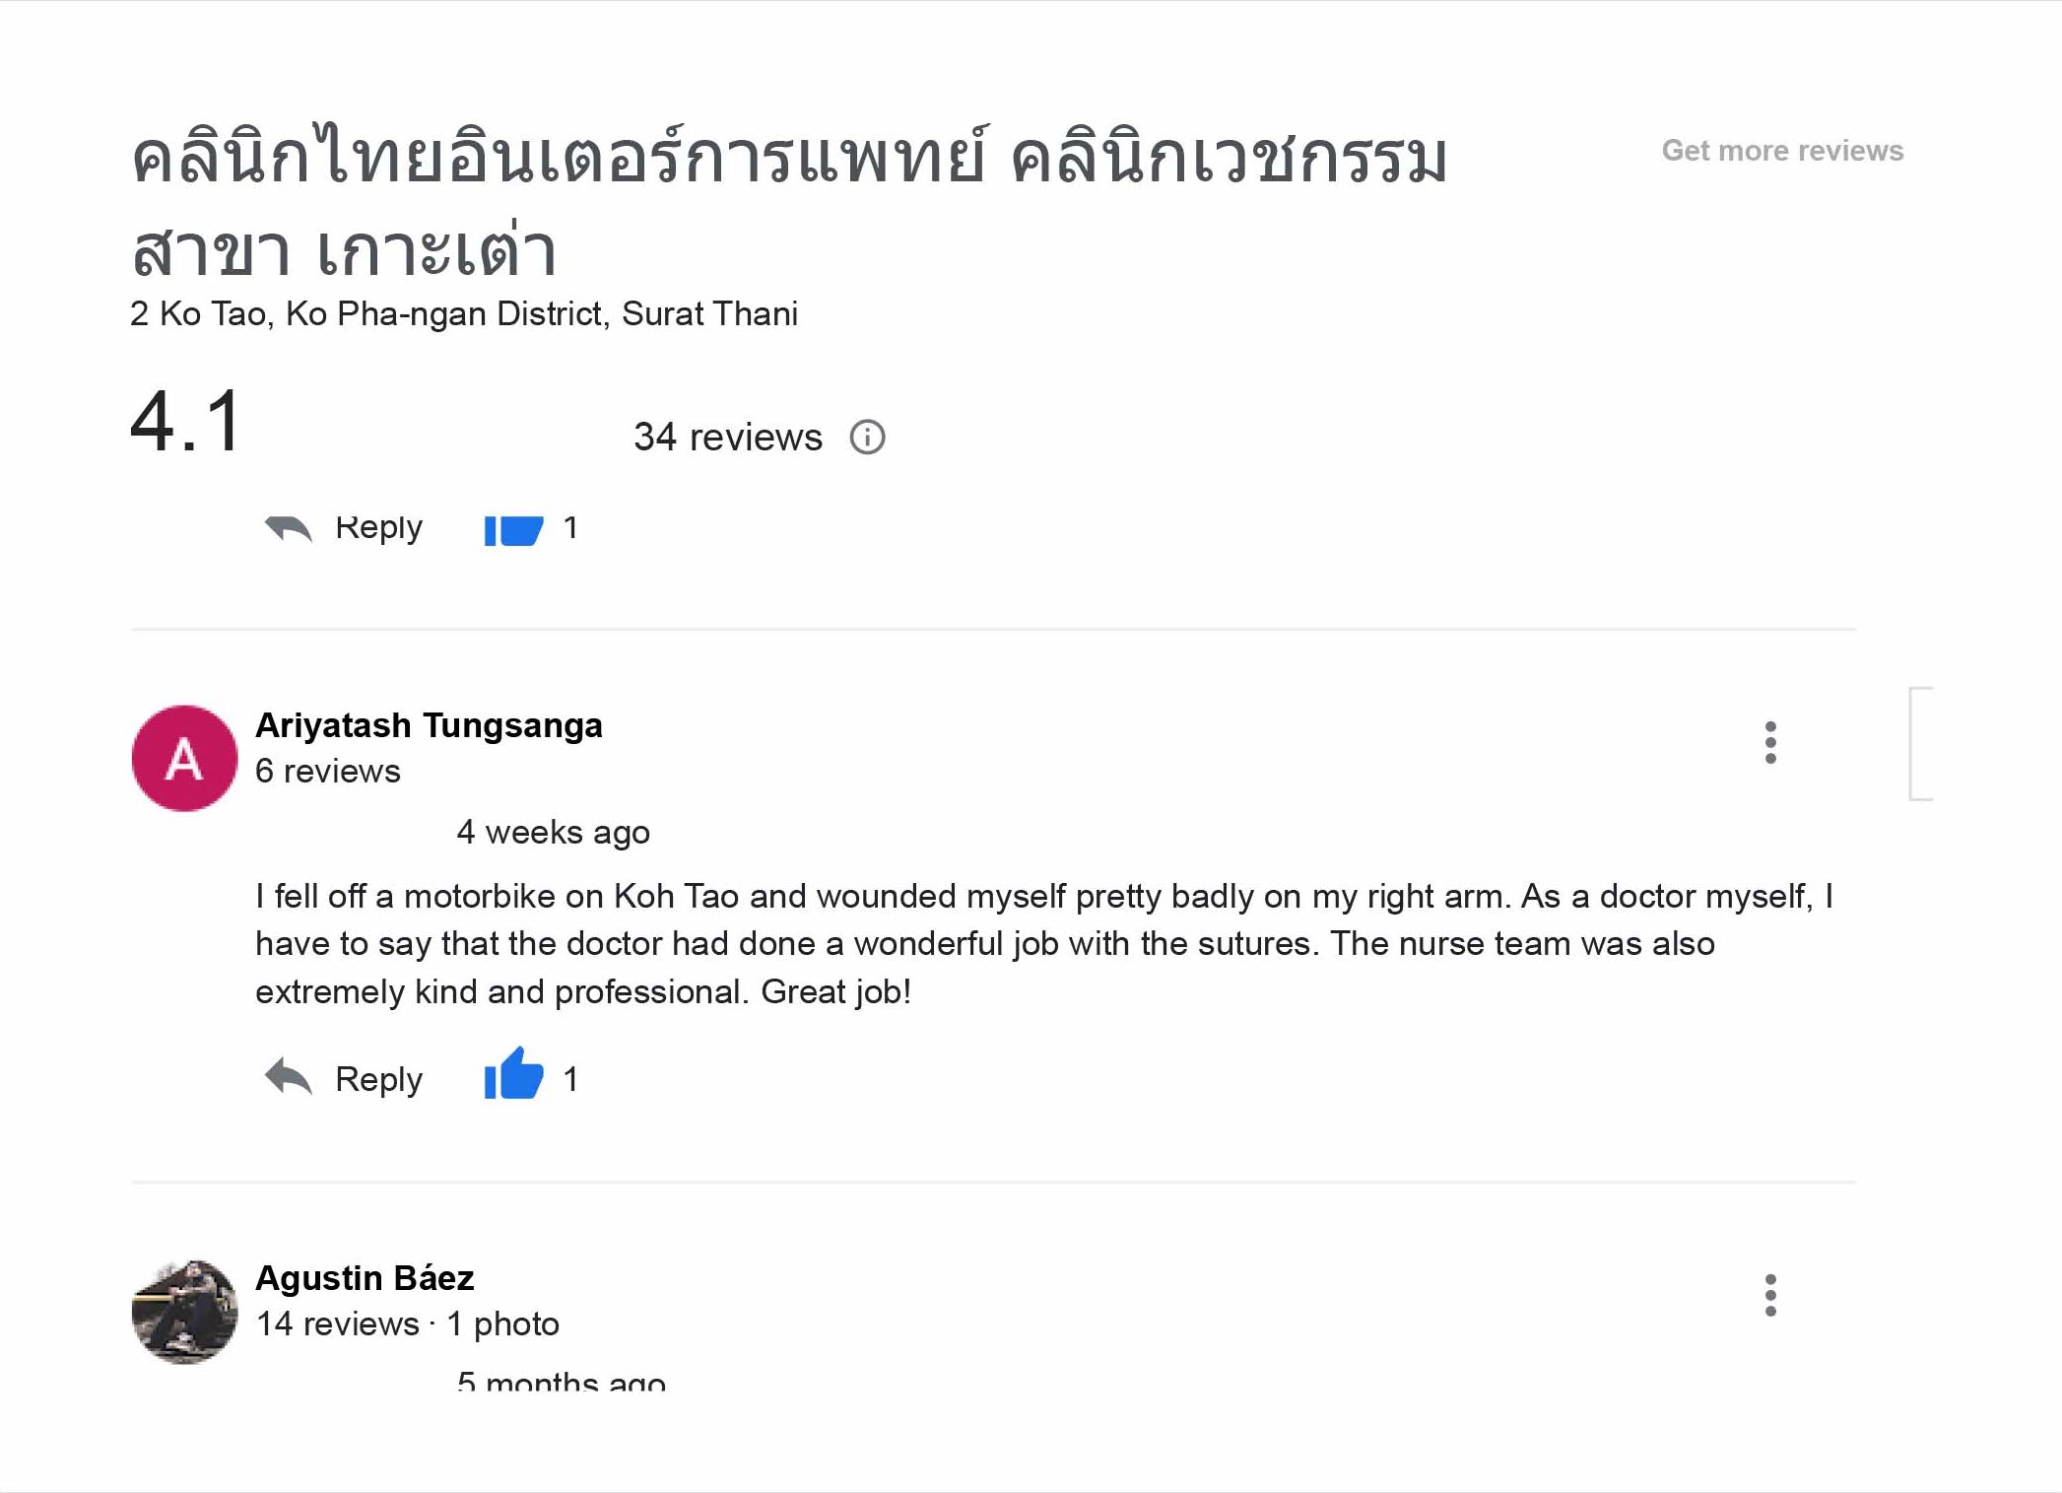Screen dimensions: 2062x1493
Task: Open the three-dot menu on Ariyatash's review
Action: click(x=1769, y=742)
